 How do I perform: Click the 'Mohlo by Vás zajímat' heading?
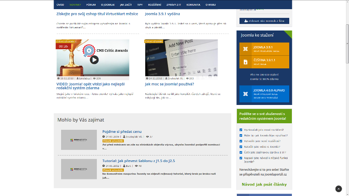coord(81,120)
